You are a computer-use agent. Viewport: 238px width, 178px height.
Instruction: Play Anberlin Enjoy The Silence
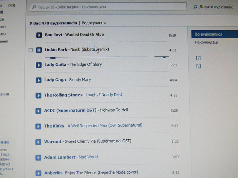pyautogui.click(x=38, y=173)
